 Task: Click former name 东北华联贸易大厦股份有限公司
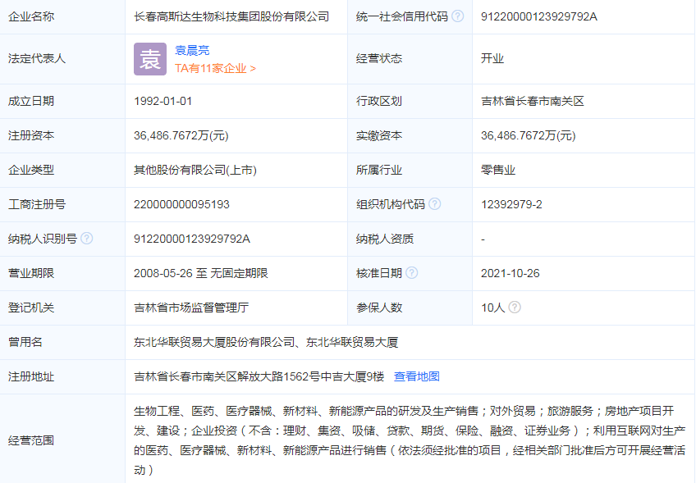tap(214, 343)
